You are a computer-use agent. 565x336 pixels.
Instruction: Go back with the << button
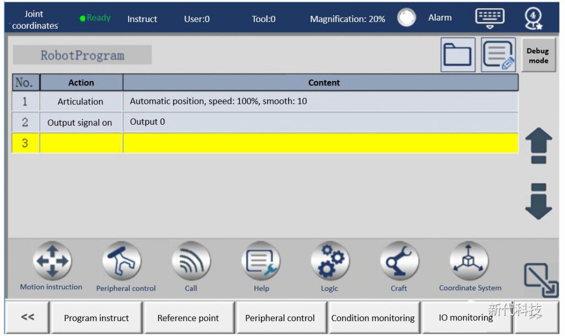click(28, 317)
